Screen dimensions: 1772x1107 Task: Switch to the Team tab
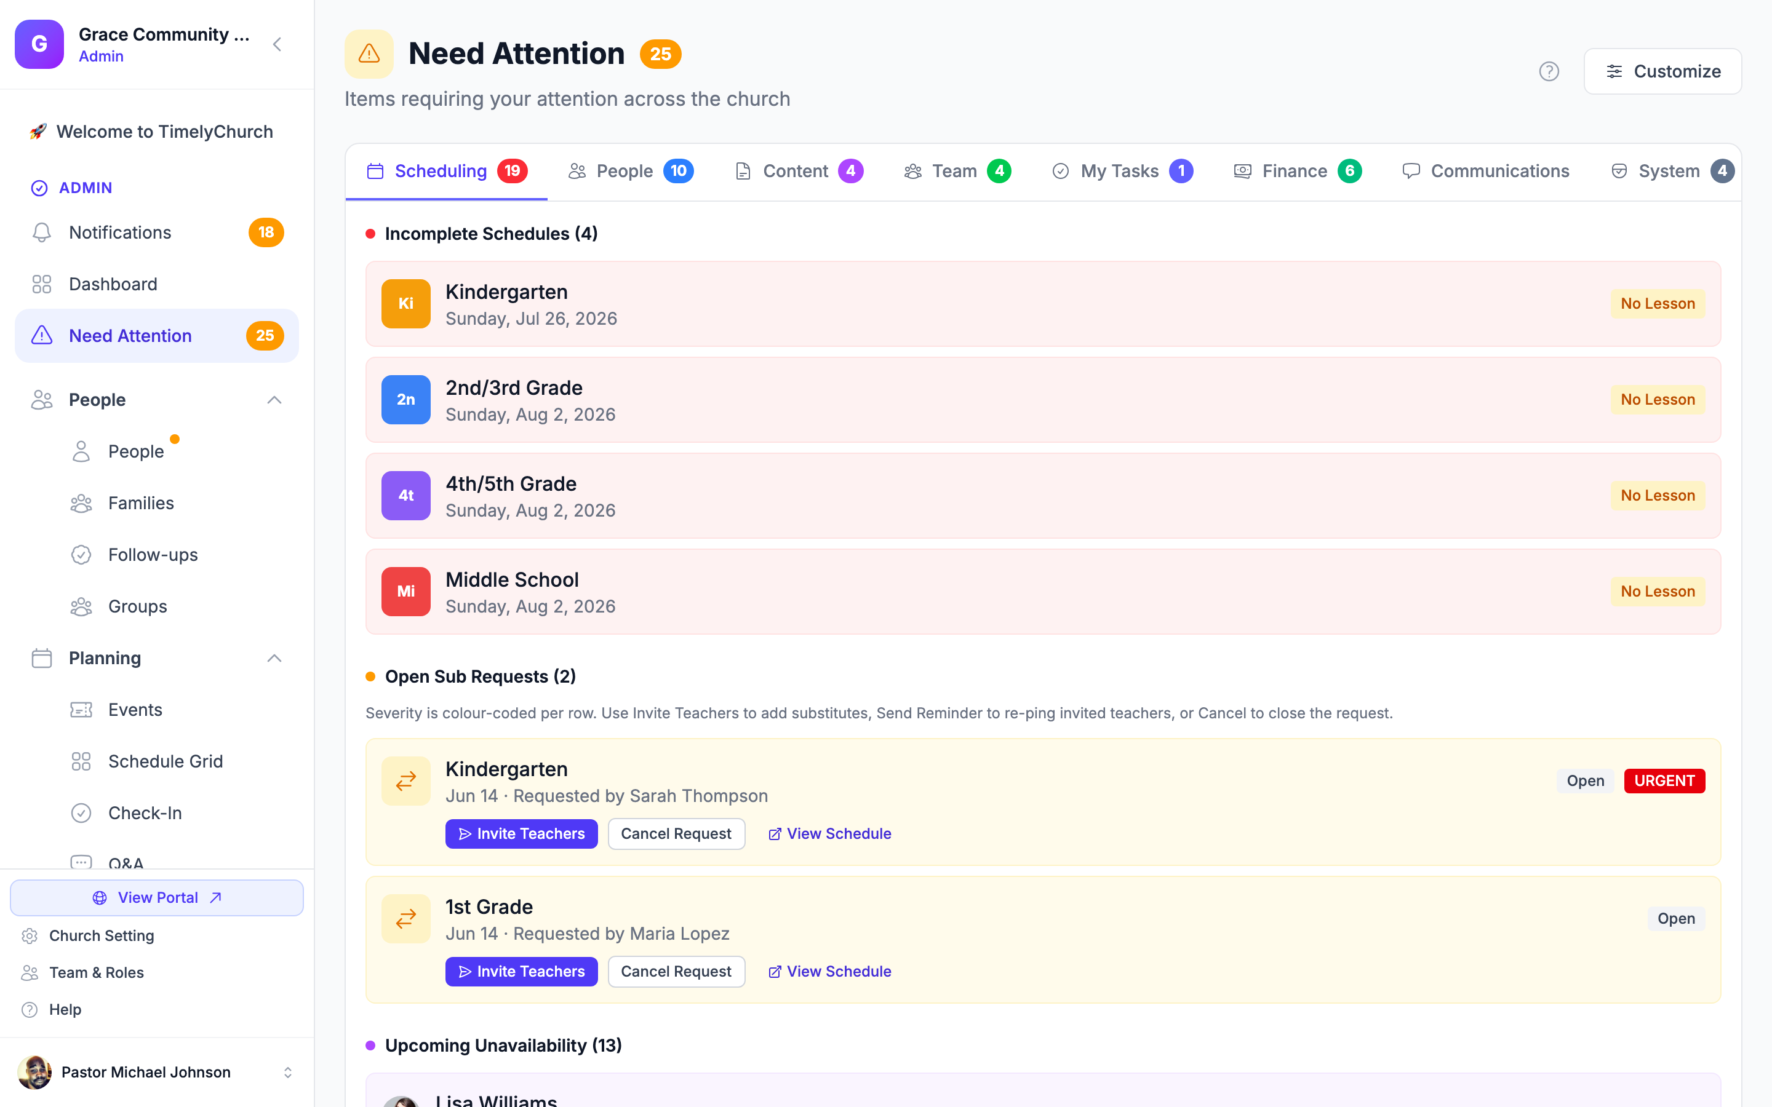(958, 170)
